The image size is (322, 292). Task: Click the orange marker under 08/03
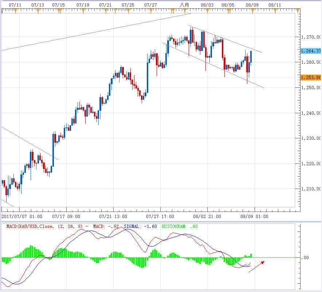[207, 10]
